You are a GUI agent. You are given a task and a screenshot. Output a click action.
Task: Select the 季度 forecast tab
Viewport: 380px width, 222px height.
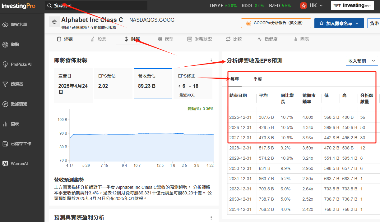(x=258, y=79)
